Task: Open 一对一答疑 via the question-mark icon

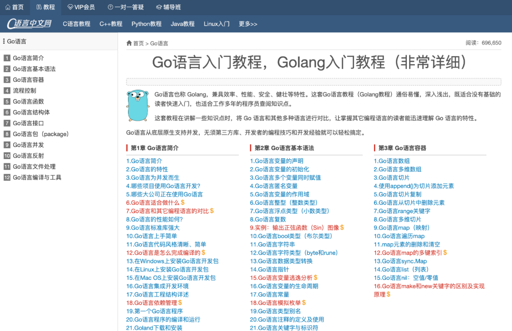Action: pos(111,7)
